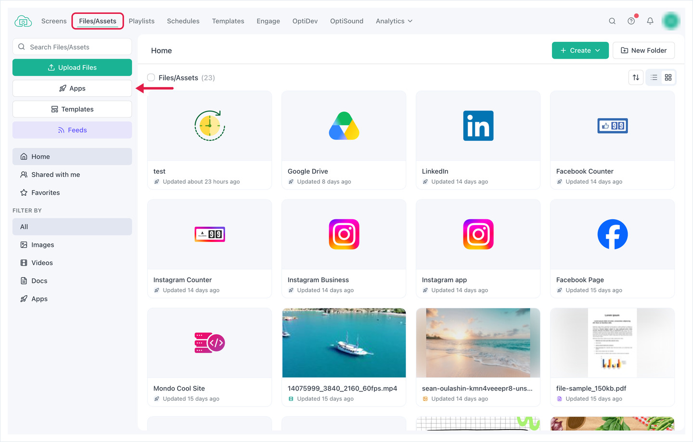693x442 pixels.
Task: Open file-sample_150kb.pdf thumbnail
Action: coord(613,343)
